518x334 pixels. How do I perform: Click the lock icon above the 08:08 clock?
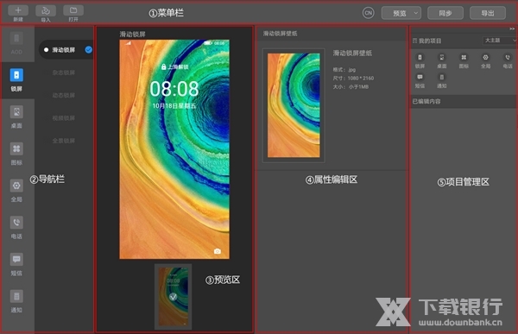(x=163, y=66)
